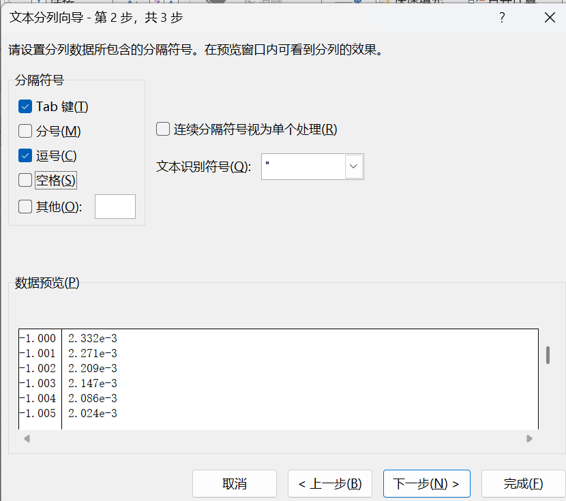
Task: Select preview value 2.086e-3
Action: [x=93, y=399]
